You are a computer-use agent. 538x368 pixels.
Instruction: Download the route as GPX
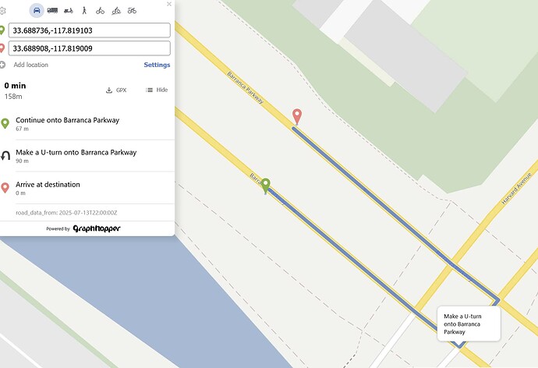click(116, 90)
